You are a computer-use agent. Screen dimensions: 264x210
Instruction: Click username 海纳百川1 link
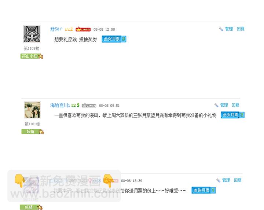(x=60, y=105)
